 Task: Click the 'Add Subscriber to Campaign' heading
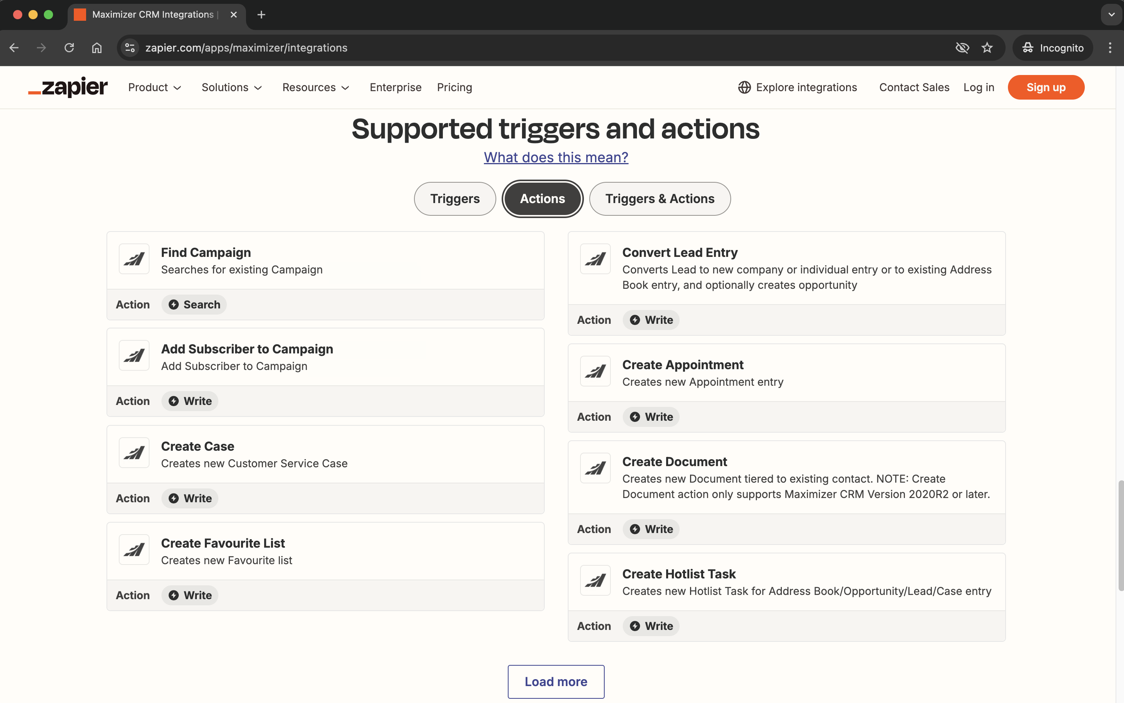click(x=247, y=349)
